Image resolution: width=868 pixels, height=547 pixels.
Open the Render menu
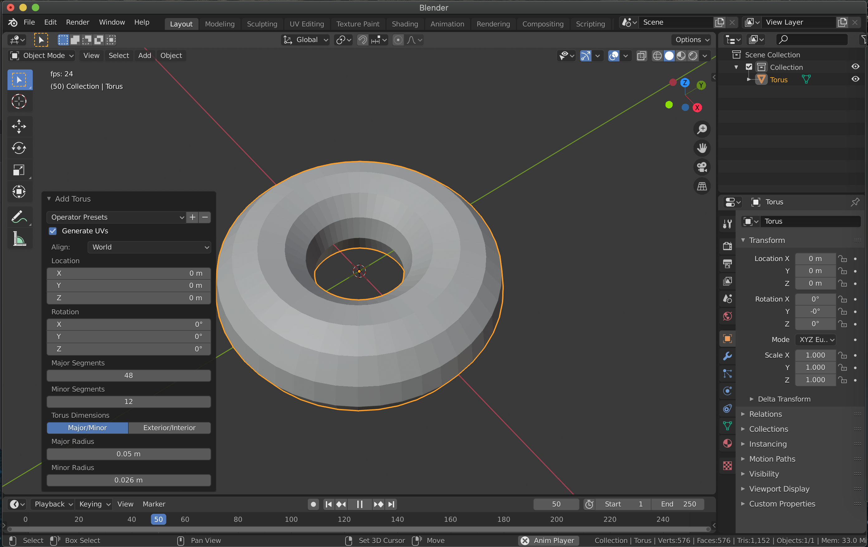click(77, 22)
